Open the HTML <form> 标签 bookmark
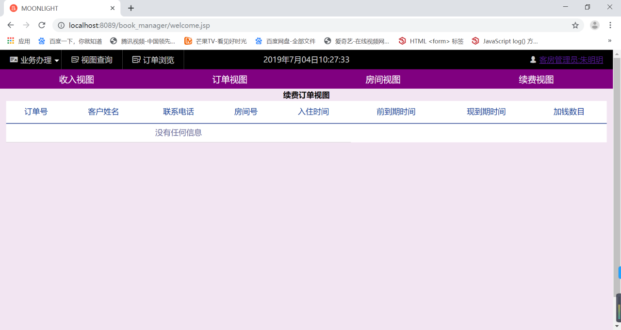This screenshot has width=621, height=330. 431,41
